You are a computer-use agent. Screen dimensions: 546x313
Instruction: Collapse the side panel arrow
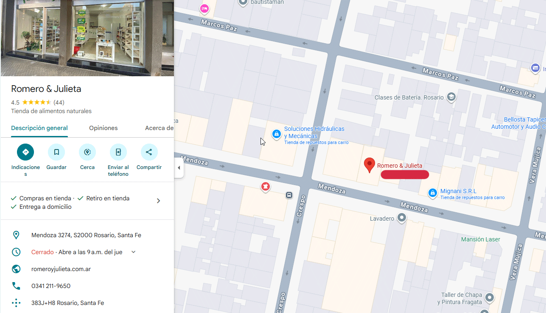179,168
